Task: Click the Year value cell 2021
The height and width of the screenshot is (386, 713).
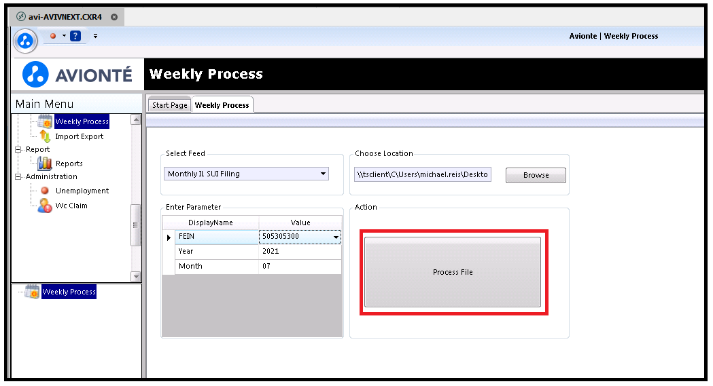Action: (x=300, y=251)
